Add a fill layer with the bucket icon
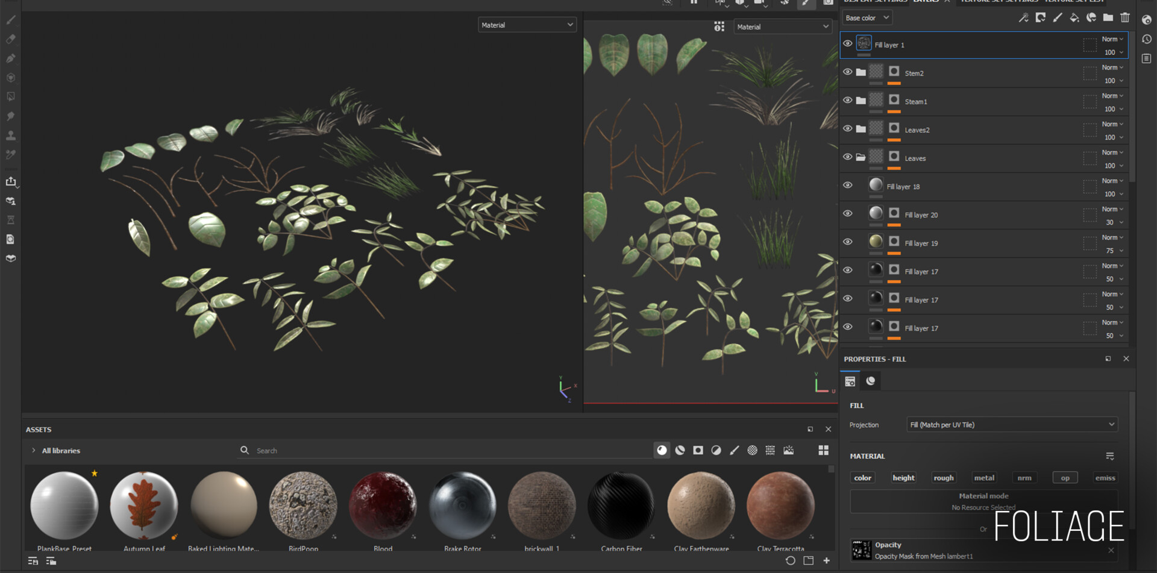This screenshot has height=573, width=1157. click(x=1074, y=18)
